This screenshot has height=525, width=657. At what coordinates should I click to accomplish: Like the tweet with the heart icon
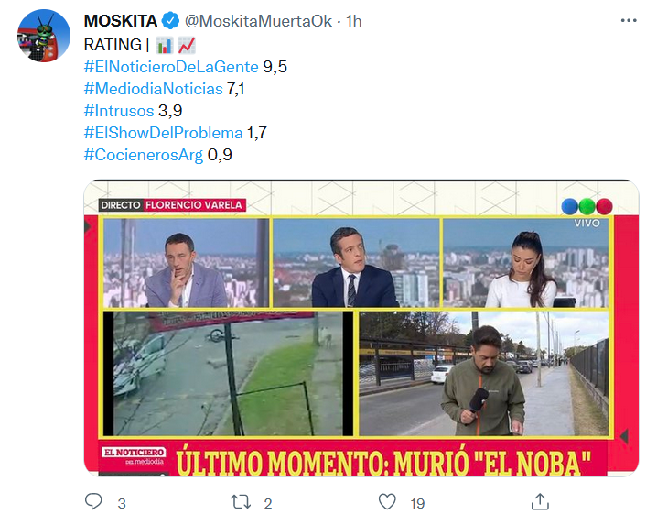point(387,501)
